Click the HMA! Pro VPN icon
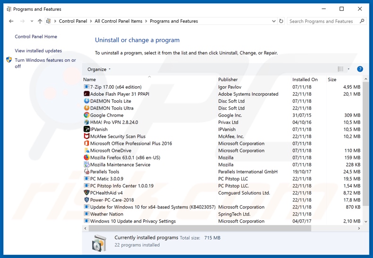This screenshot has height=258, width=373. coord(86,122)
